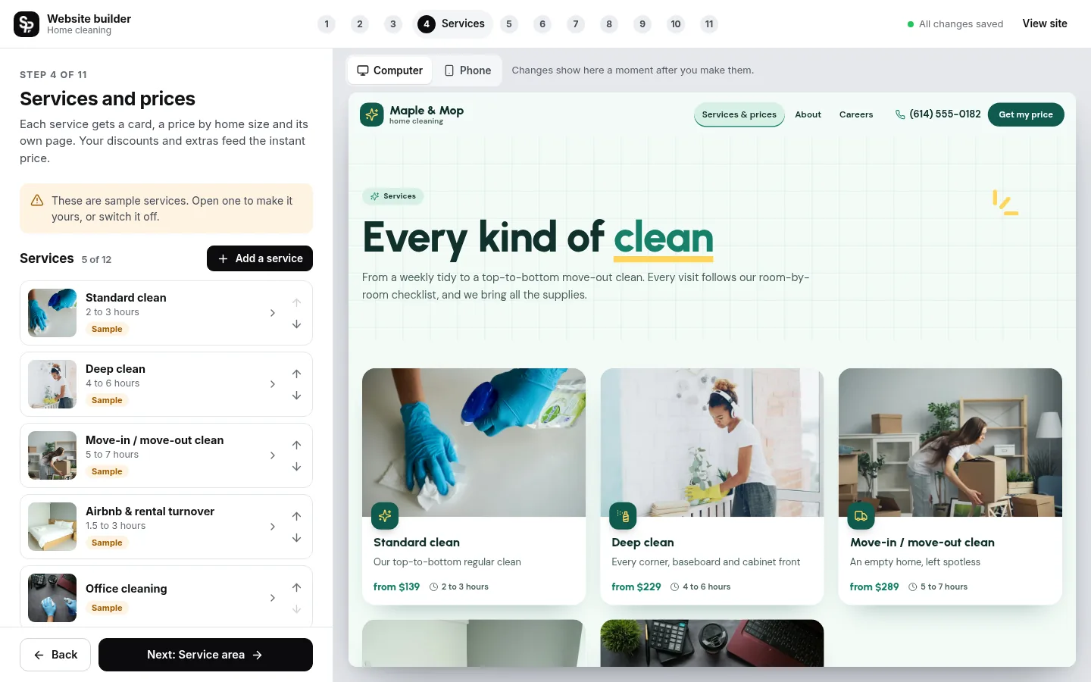Viewport: 1091px width, 682px height.
Task: Move Airbnb & rental turnover down
Action: point(296,538)
